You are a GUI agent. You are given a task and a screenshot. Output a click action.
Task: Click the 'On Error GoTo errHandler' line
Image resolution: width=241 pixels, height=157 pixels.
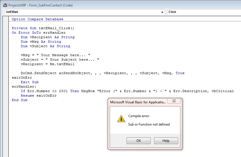[39, 33]
